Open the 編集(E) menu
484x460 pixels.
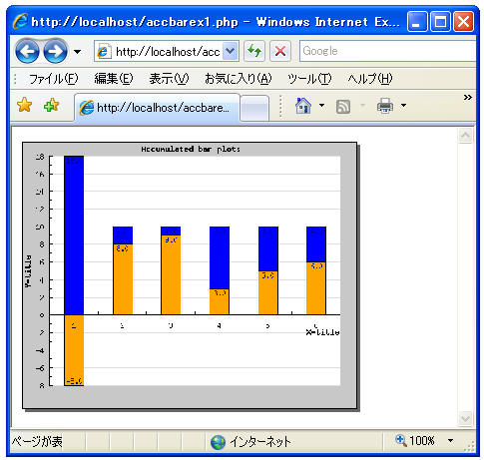(x=114, y=79)
